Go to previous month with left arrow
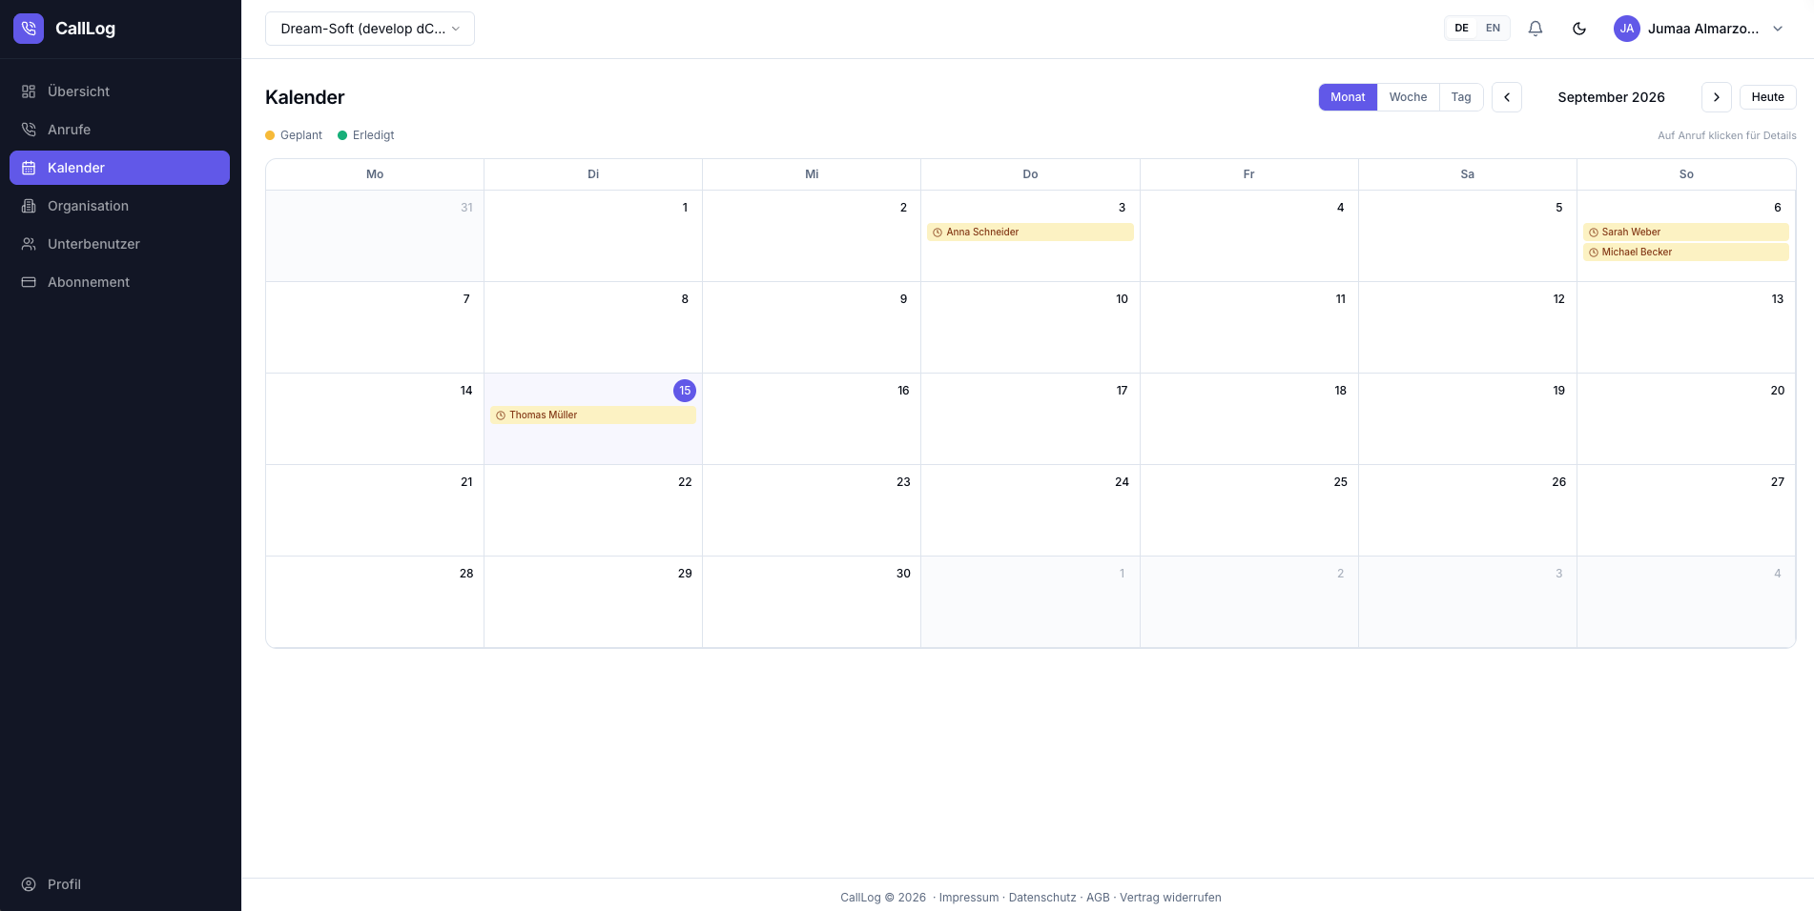 click(x=1507, y=97)
